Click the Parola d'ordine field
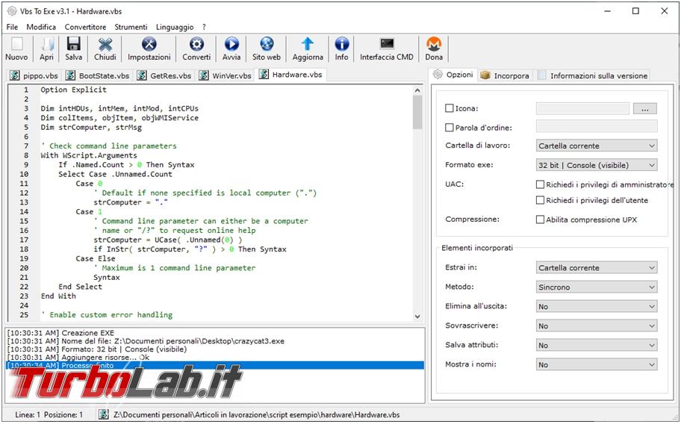 597,126
